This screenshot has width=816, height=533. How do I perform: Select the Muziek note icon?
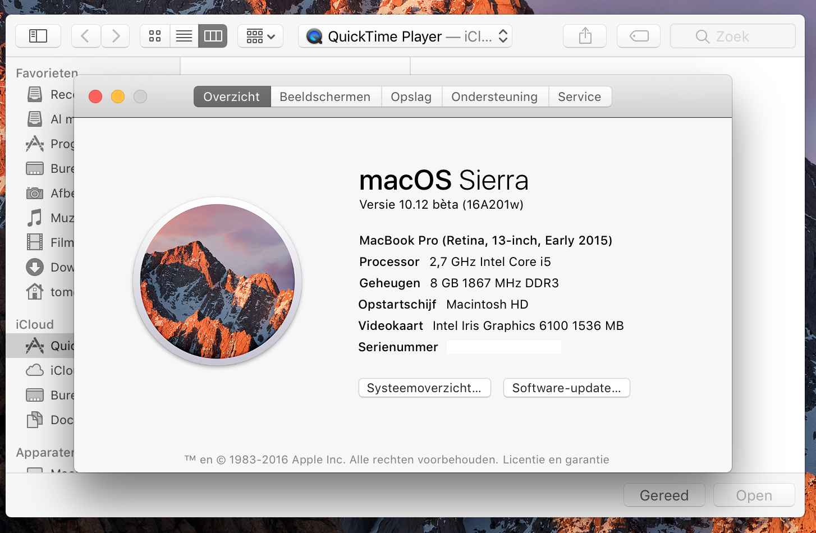coord(35,218)
